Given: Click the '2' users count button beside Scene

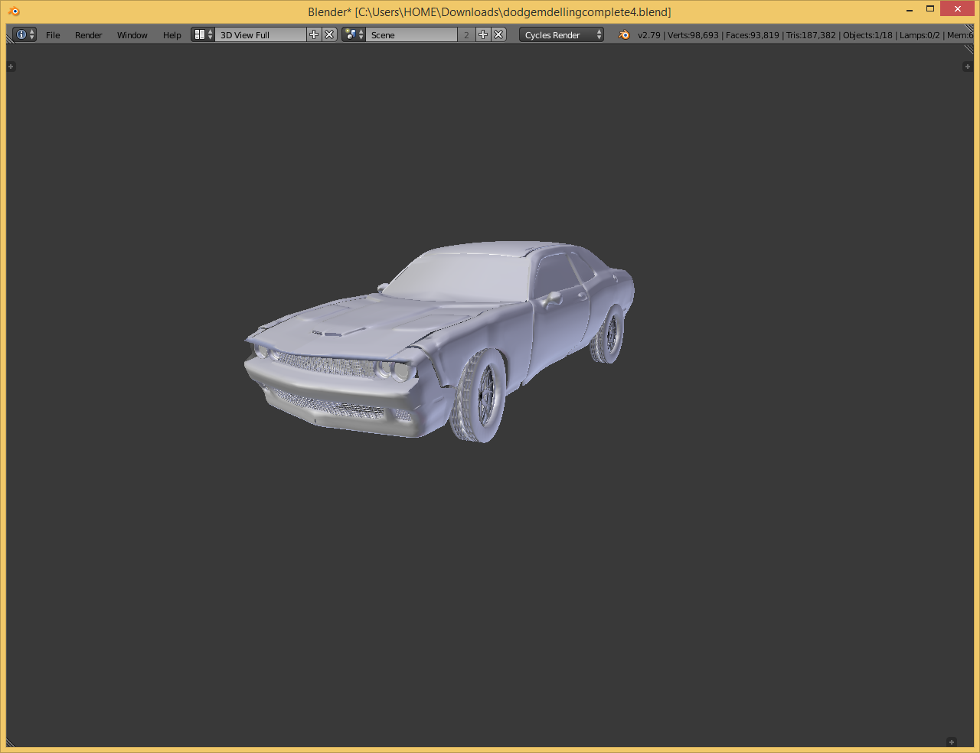Looking at the screenshot, I should (x=465, y=34).
